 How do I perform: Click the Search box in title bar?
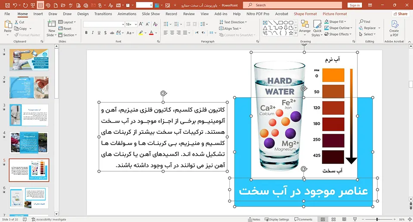[293, 5]
